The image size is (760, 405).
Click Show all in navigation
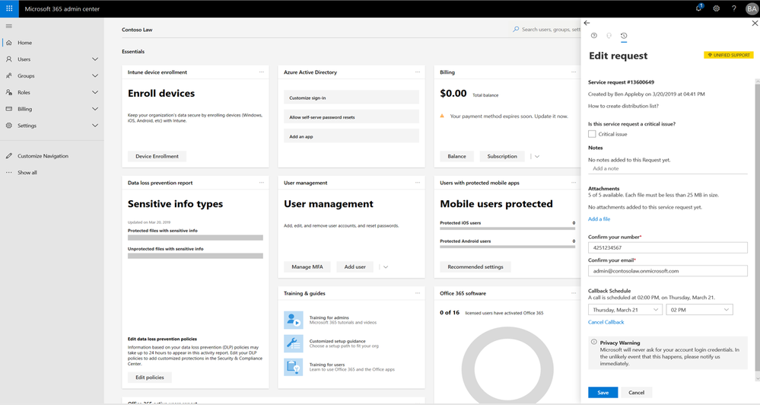tap(27, 173)
